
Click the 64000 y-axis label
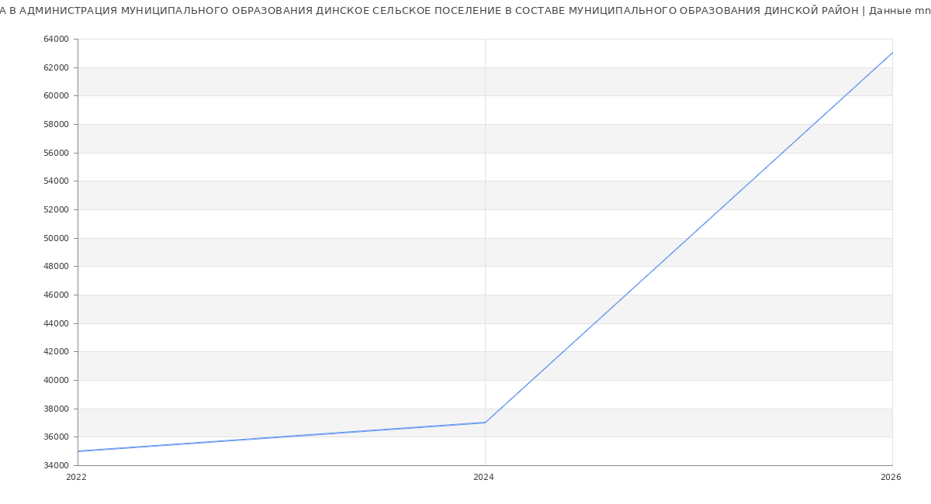tap(56, 40)
